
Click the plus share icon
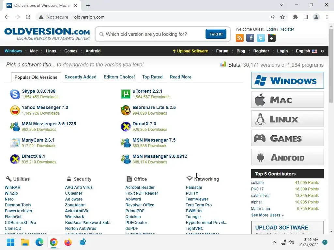click(x=272, y=38)
